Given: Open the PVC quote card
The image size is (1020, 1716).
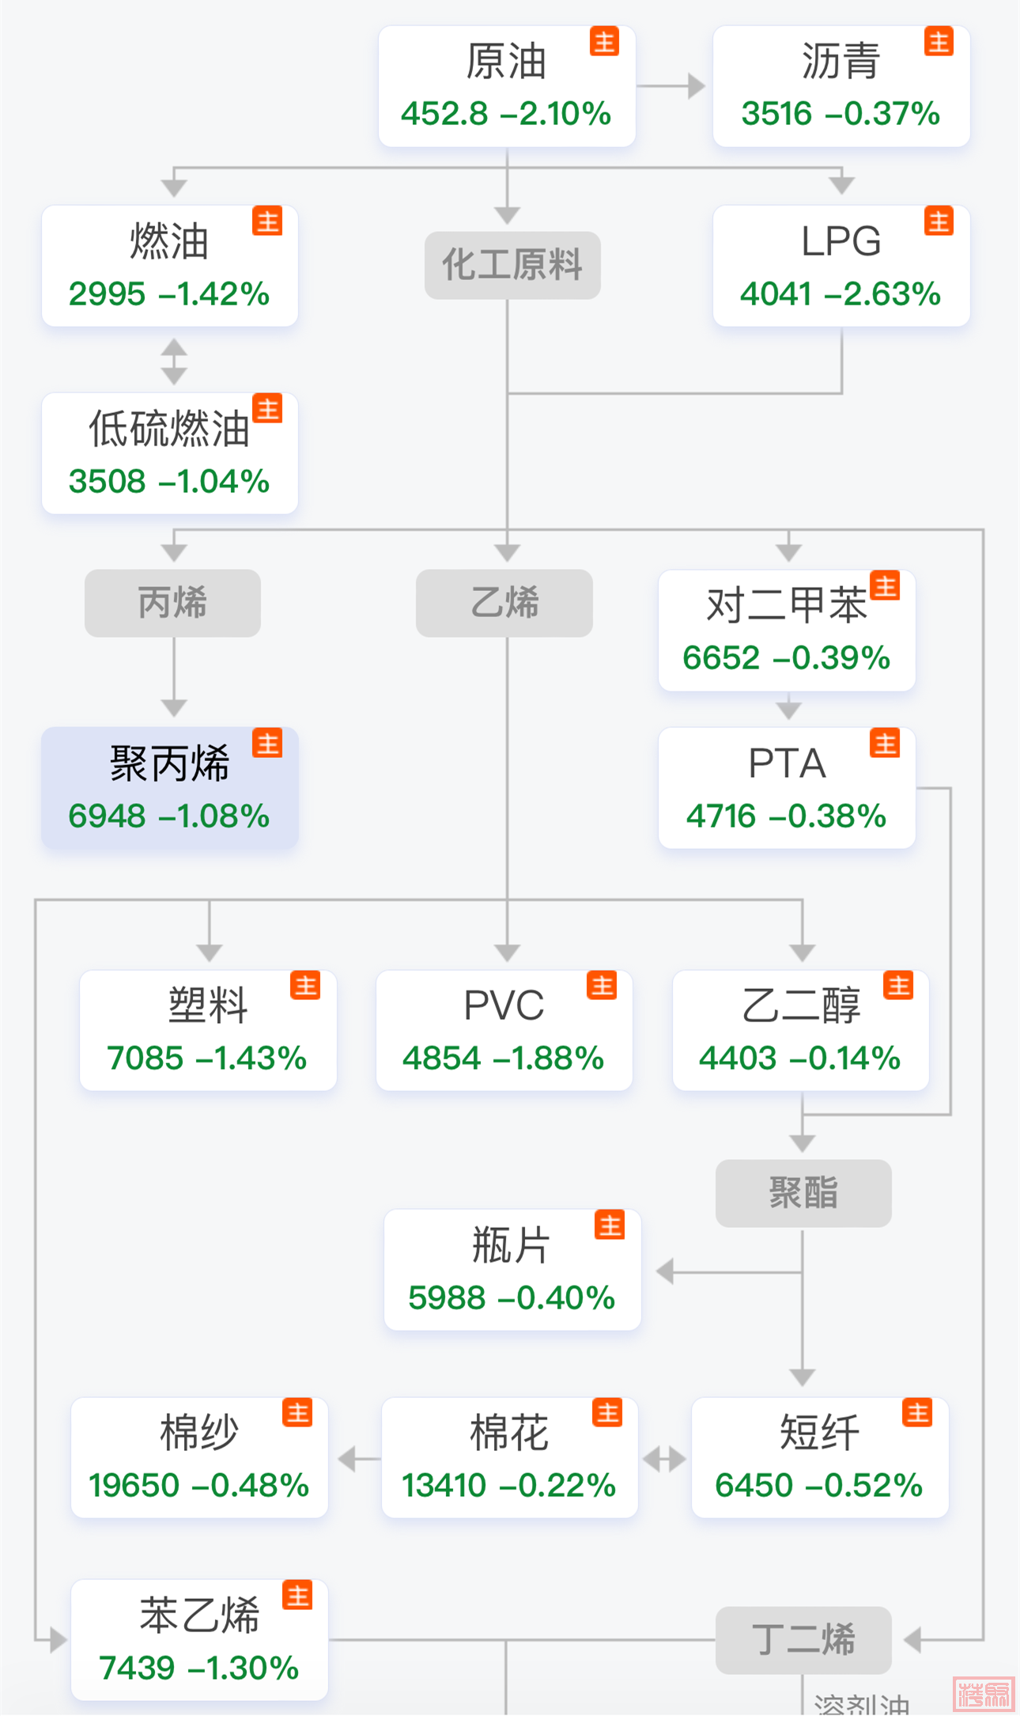Looking at the screenshot, I should tap(504, 1030).
